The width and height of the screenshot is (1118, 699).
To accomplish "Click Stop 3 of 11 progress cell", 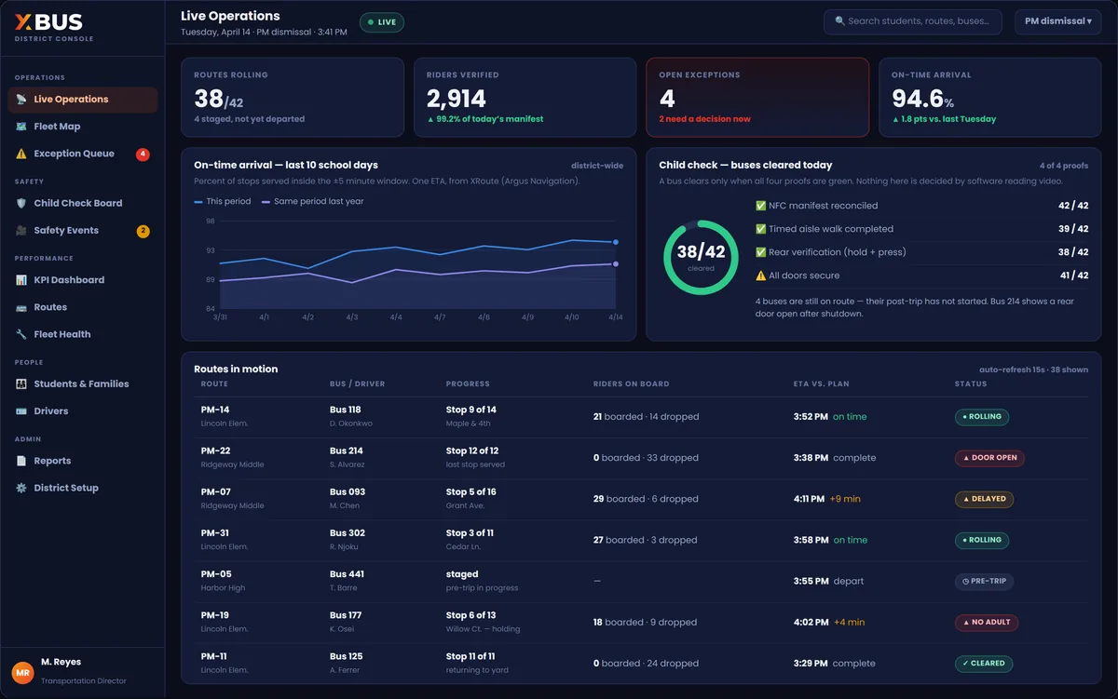I will pyautogui.click(x=470, y=539).
